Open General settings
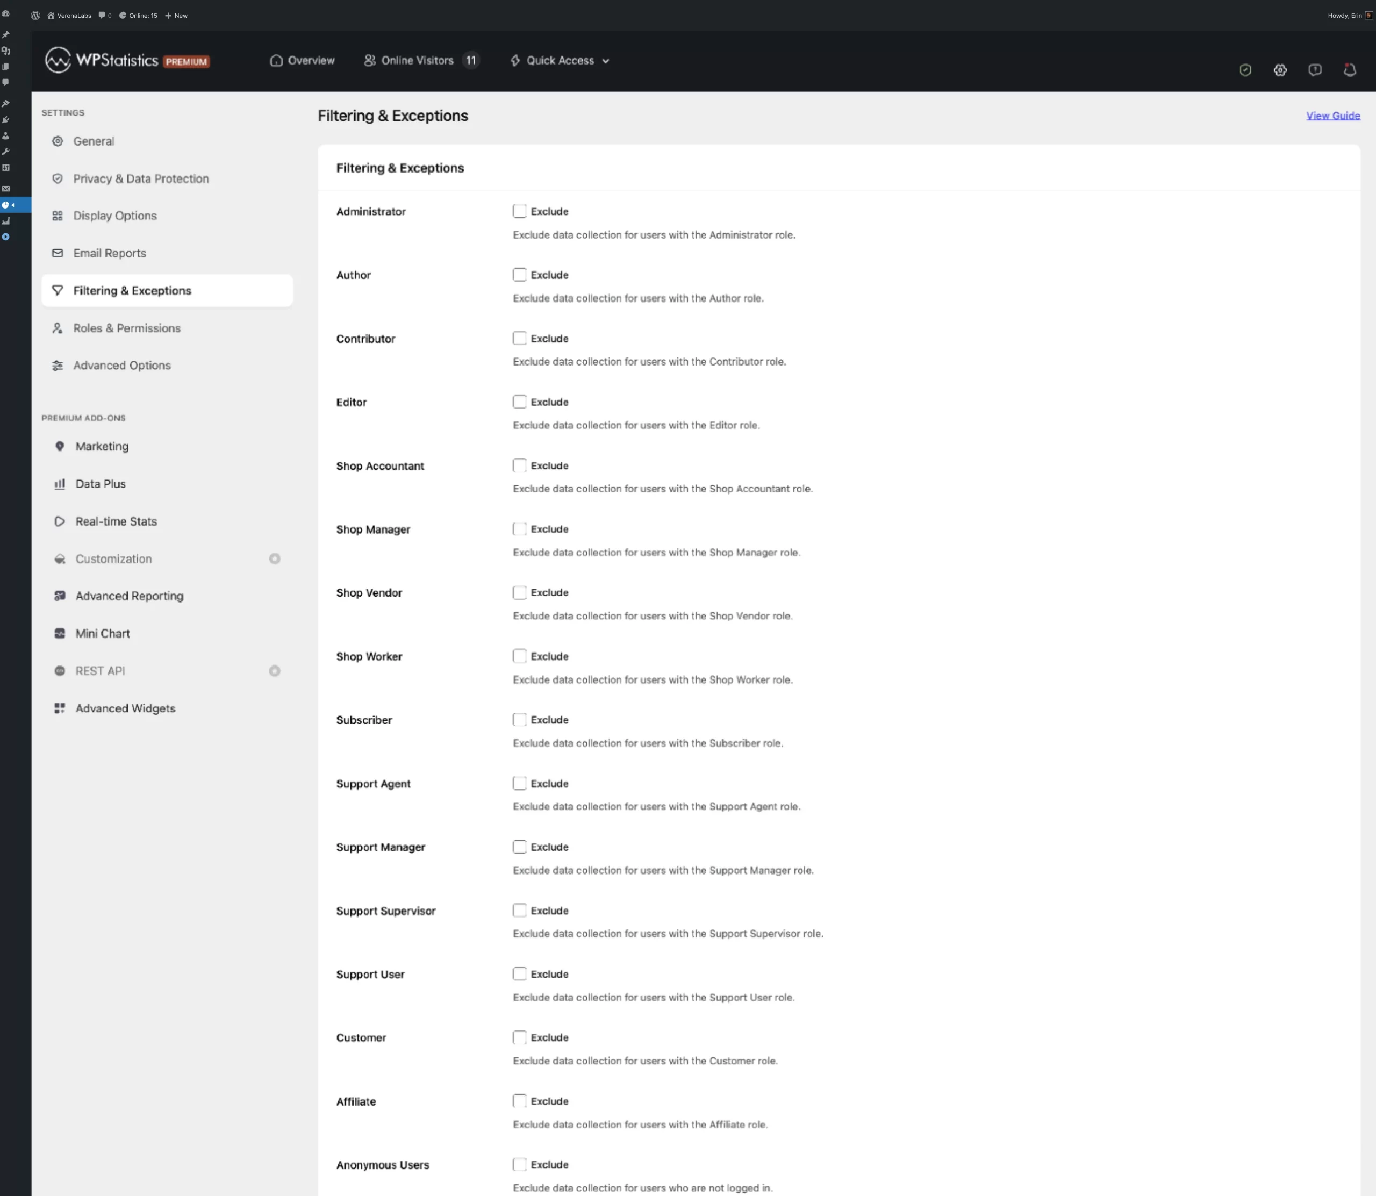 167,141
